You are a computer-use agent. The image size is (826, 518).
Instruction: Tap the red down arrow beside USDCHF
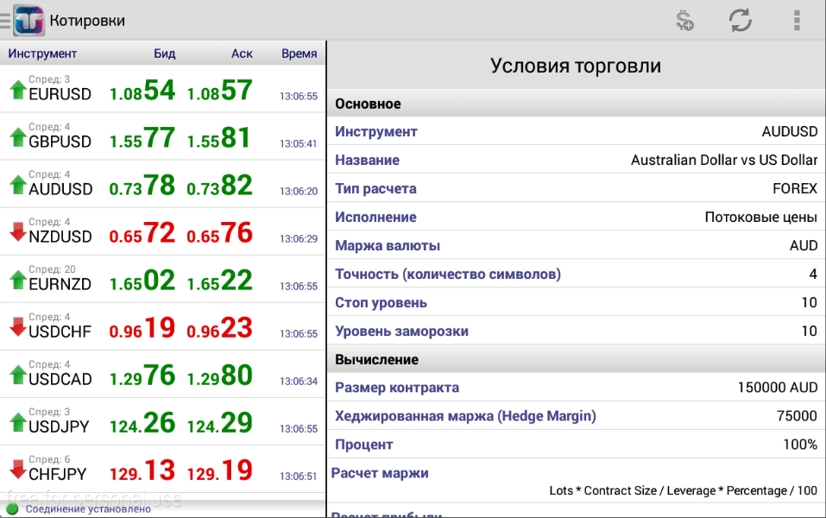(x=17, y=326)
